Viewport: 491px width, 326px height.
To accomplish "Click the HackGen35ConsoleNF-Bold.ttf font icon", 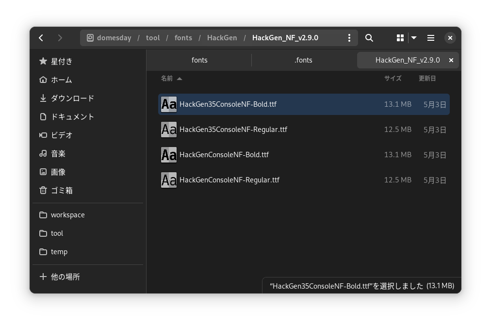I will pyautogui.click(x=169, y=104).
